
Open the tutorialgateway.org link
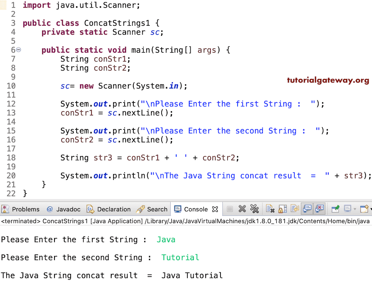click(328, 80)
